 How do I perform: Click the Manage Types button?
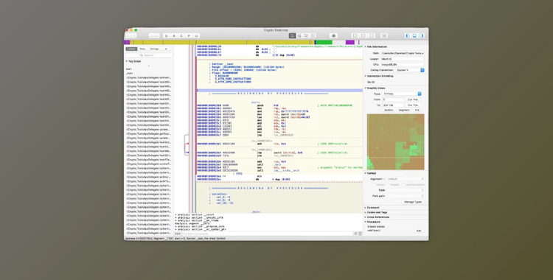coord(413,202)
